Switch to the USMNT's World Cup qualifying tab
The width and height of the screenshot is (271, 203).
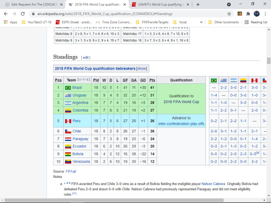click(x=161, y=5)
